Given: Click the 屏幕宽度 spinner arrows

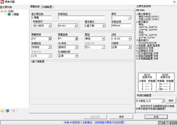Looking at the screenshot, I should tap(50, 39).
